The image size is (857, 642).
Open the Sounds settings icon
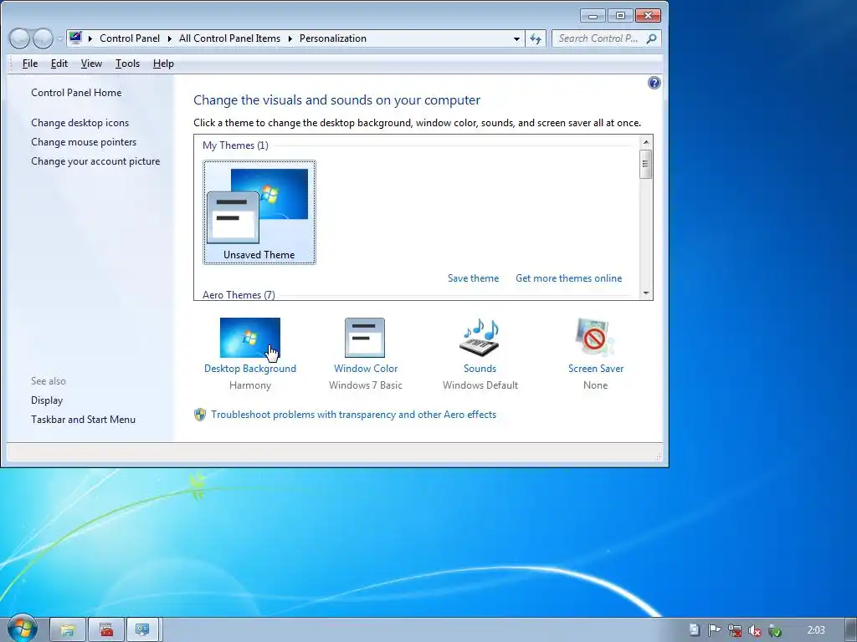(480, 338)
